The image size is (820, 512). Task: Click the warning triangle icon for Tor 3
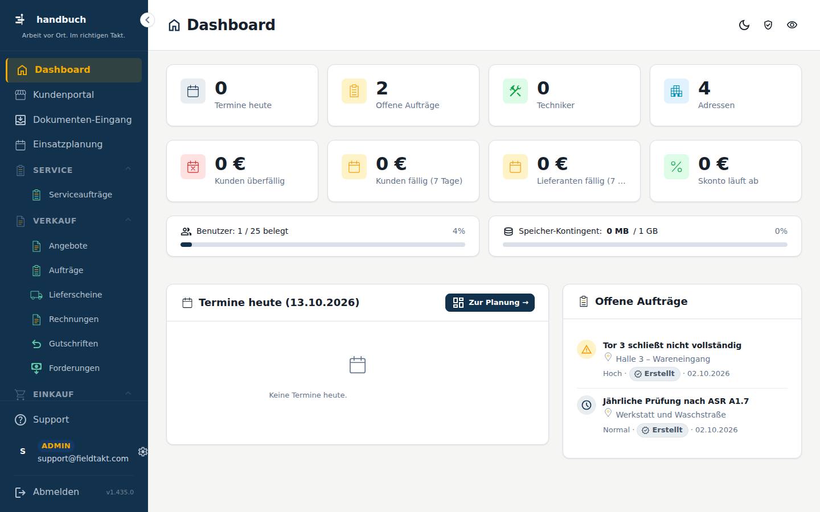[x=587, y=349]
